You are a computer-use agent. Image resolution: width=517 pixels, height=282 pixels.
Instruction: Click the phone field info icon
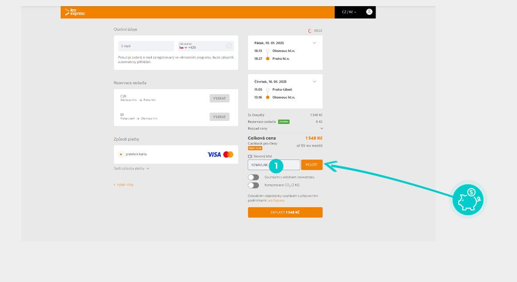pos(229,46)
